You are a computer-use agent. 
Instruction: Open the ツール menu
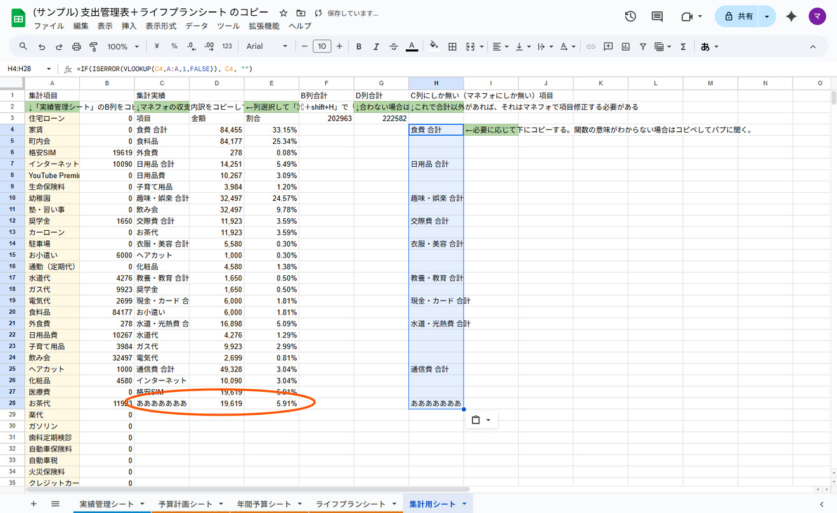point(228,26)
